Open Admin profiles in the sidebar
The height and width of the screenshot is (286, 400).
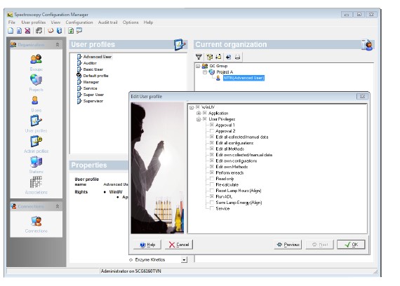coord(36,144)
